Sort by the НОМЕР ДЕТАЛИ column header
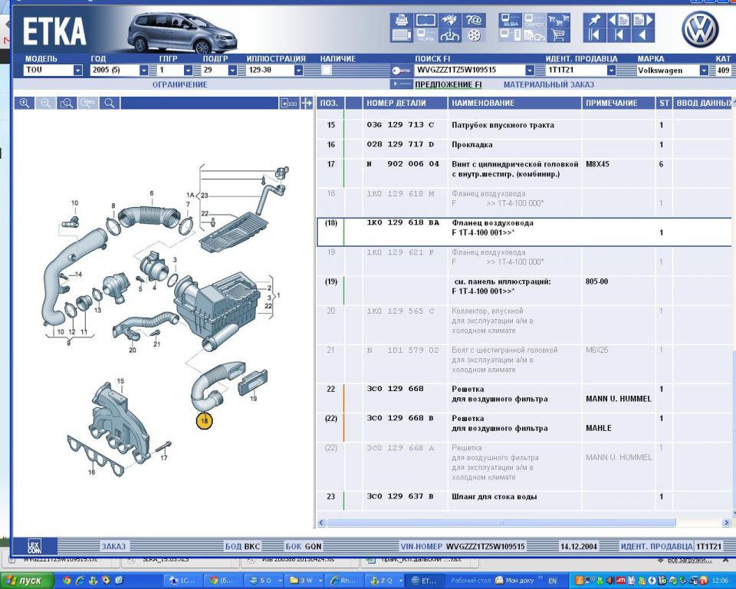This screenshot has width=736, height=589. click(x=405, y=103)
